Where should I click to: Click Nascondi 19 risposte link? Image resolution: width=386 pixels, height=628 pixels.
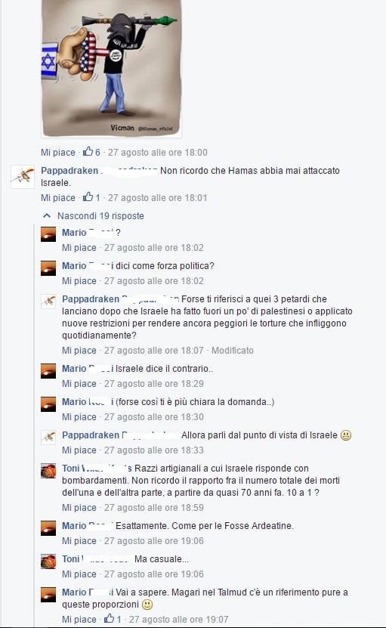click(100, 216)
